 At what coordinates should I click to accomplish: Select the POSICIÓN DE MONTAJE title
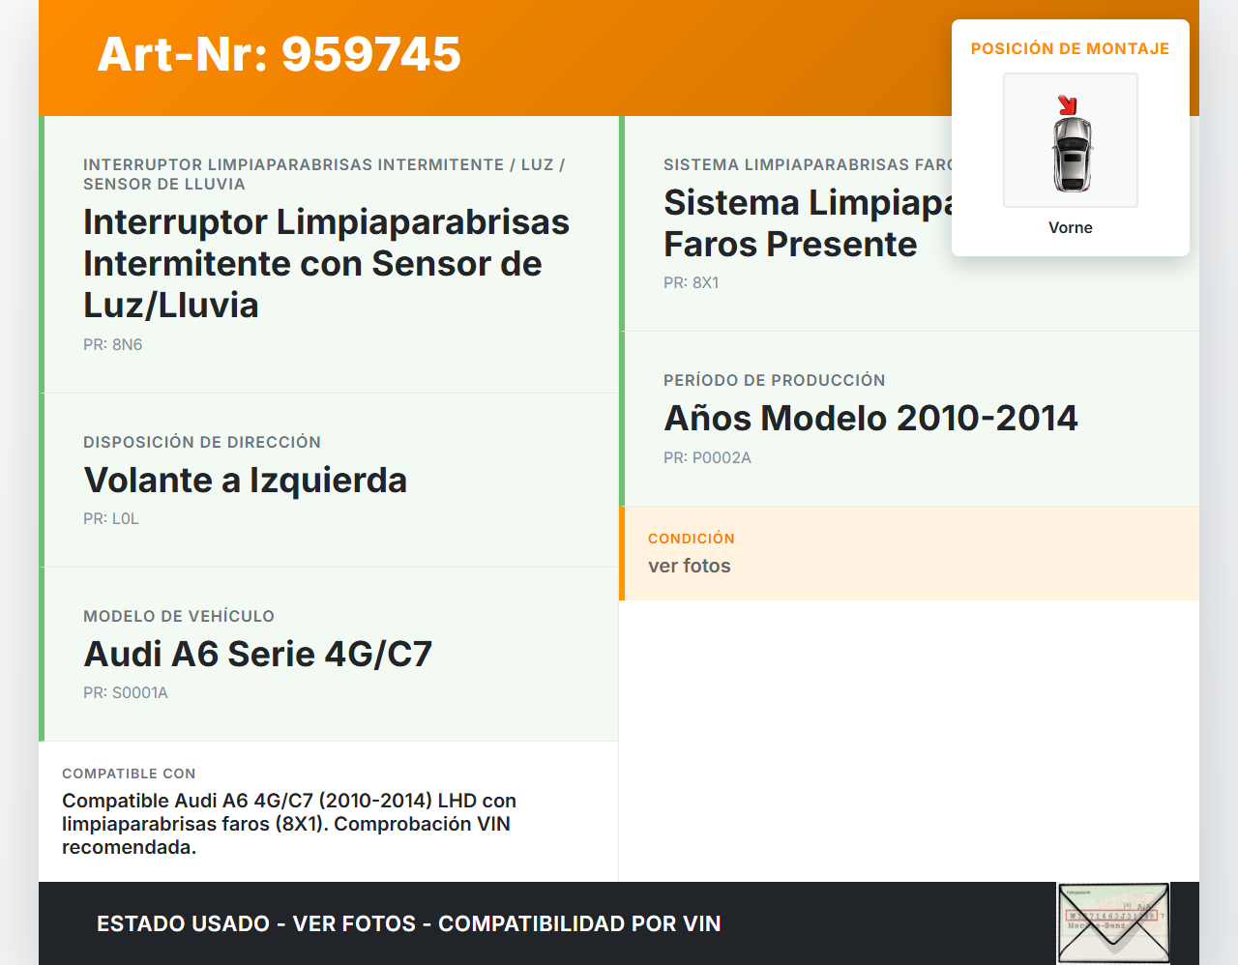click(x=1070, y=48)
